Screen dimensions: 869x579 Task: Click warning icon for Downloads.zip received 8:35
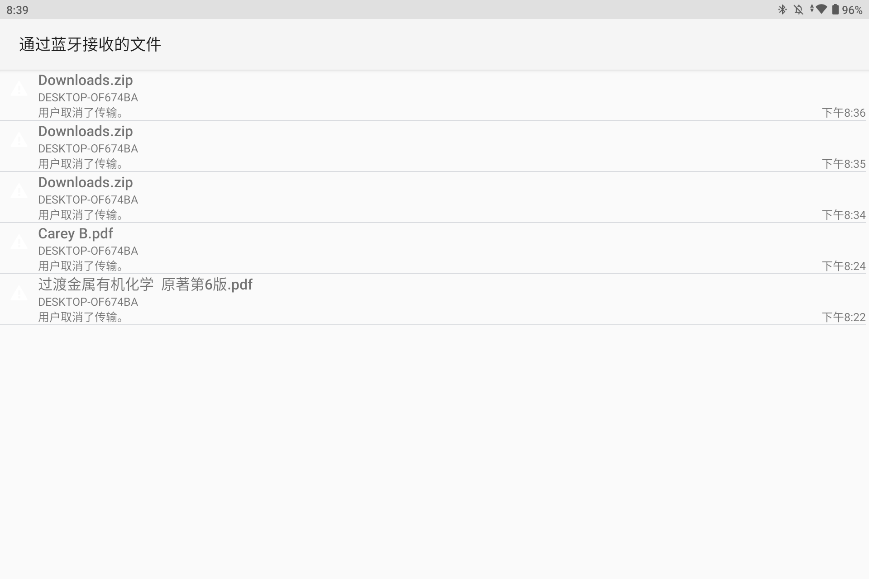point(19,140)
